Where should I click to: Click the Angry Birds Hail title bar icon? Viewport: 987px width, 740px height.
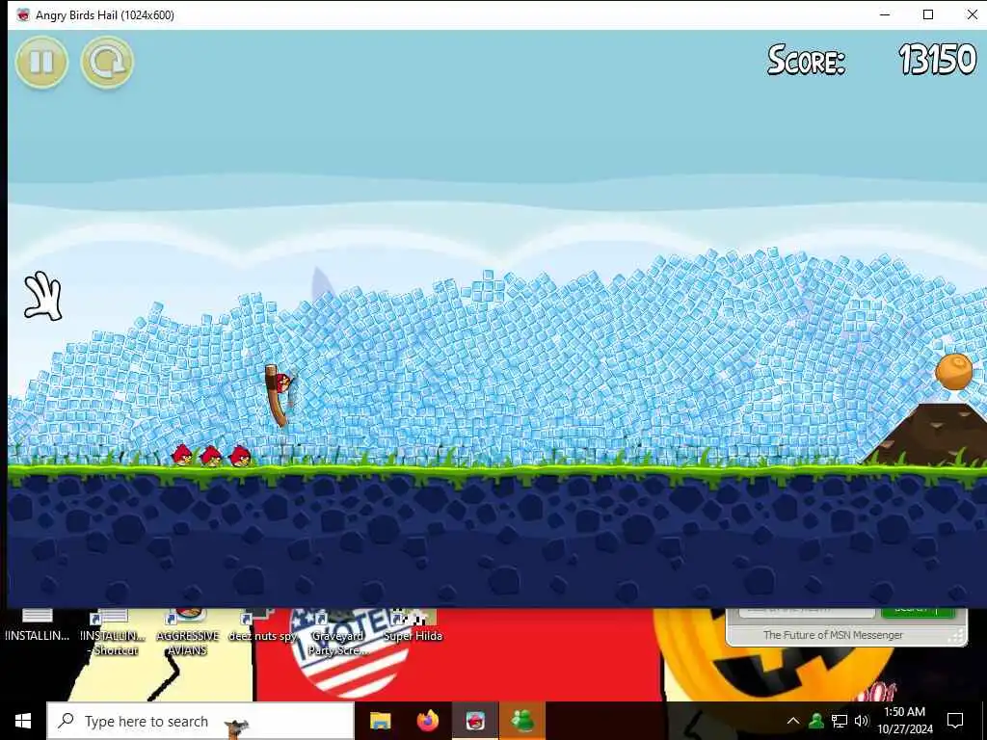coord(23,14)
